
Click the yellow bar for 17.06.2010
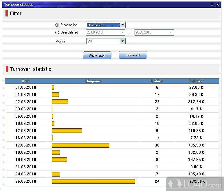80,145
